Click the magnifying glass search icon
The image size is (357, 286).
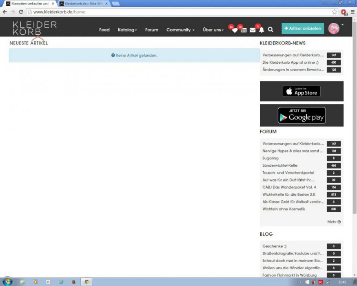point(271,30)
